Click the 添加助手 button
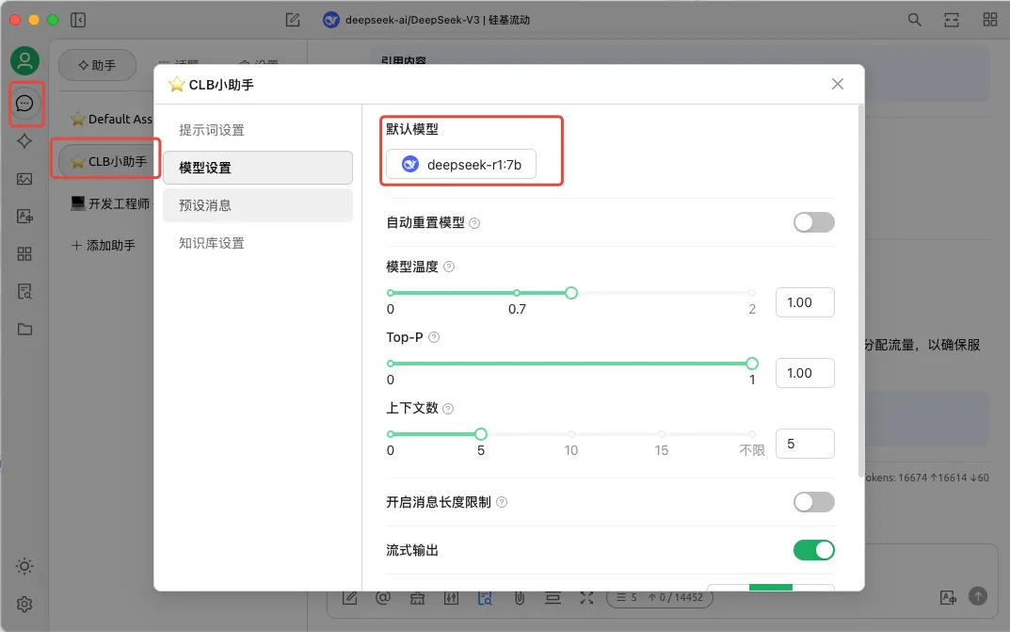This screenshot has height=632, width=1010. tap(103, 246)
